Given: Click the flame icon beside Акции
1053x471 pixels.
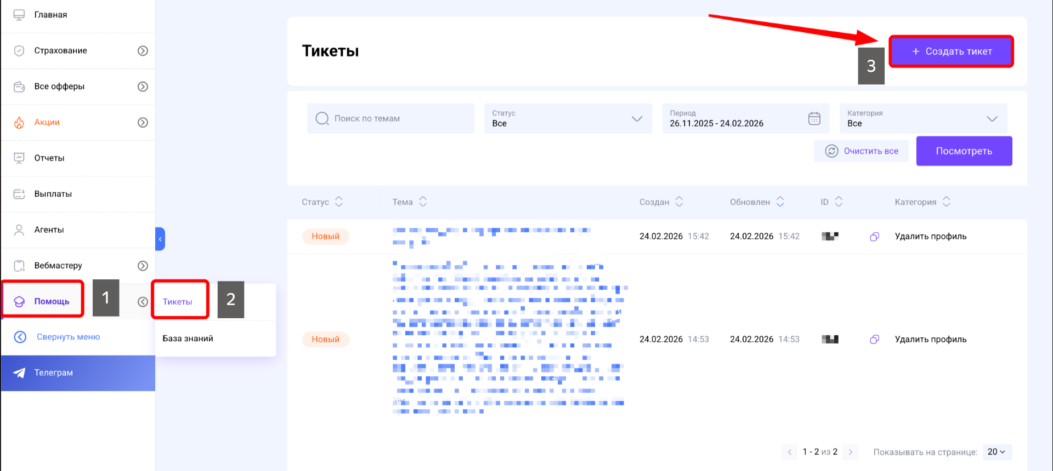Looking at the screenshot, I should coord(19,123).
